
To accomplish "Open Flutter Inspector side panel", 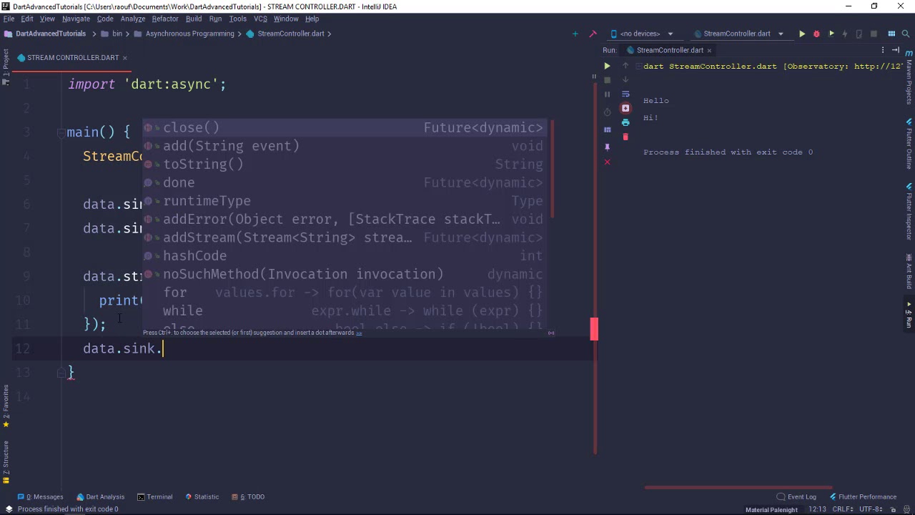I will click(x=909, y=211).
